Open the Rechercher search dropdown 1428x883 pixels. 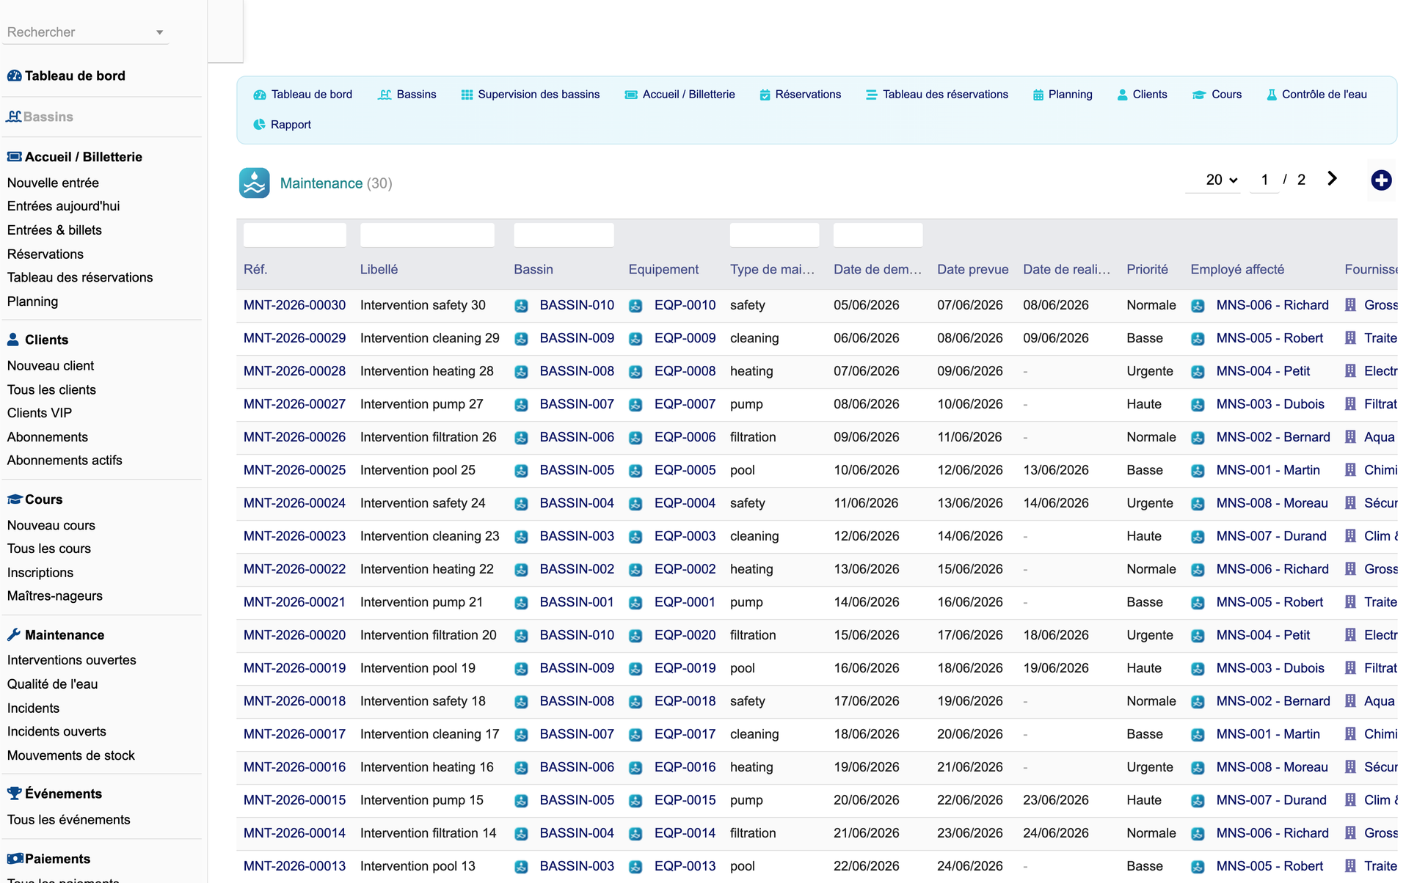click(x=85, y=32)
